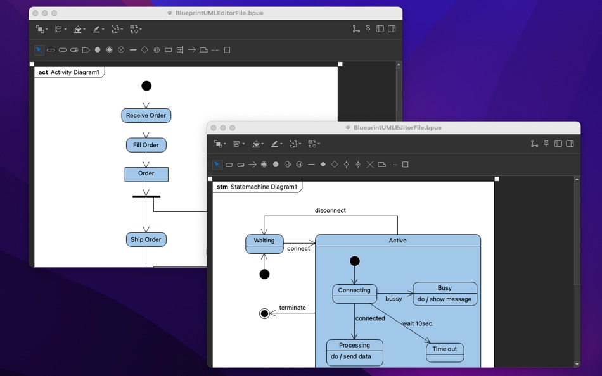The width and height of the screenshot is (602, 376).
Task: Open the convert shapes dropdown in Statemachine window
Action: [x=314, y=144]
